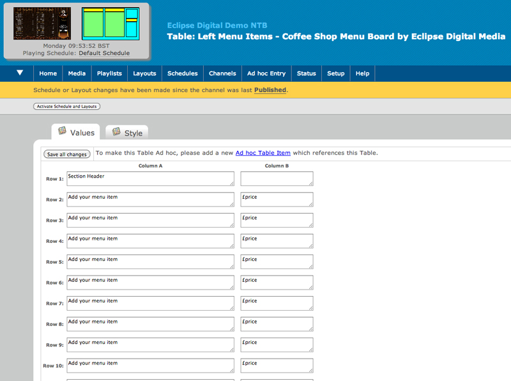Image resolution: width=511 pixels, height=381 pixels.
Task: Click Row 5 price field
Action: click(277, 262)
